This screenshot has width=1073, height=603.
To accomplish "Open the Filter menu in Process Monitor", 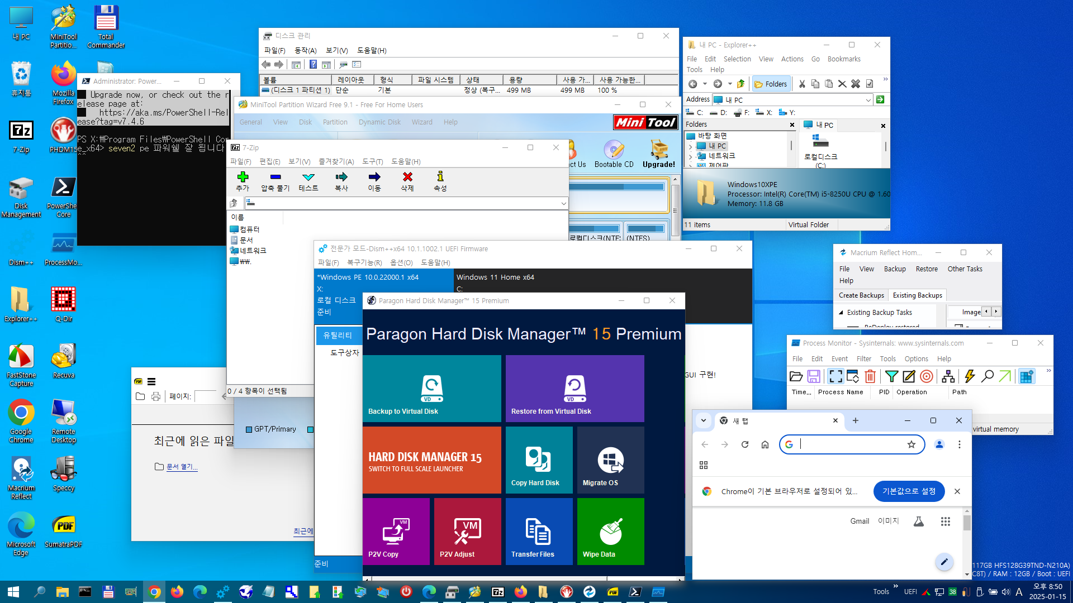I will click(863, 359).
